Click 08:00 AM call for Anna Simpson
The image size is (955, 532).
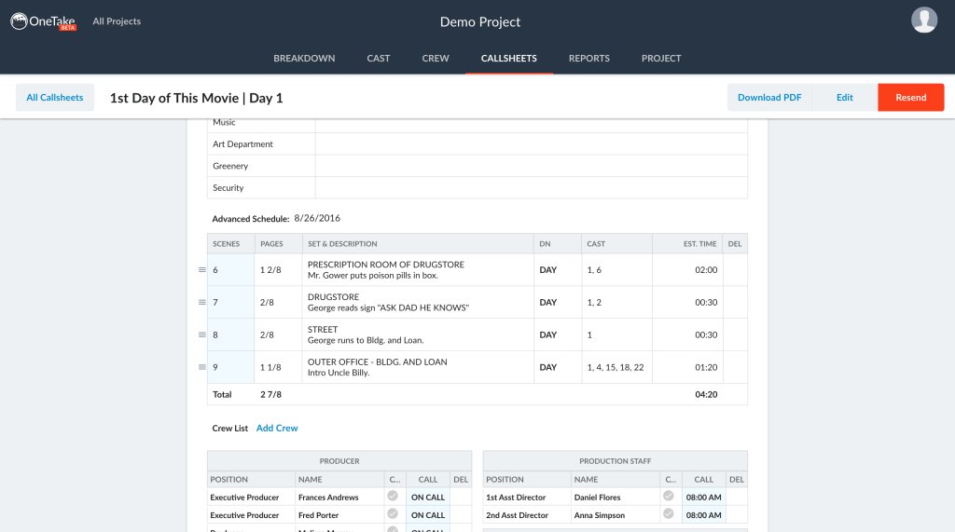[703, 515]
